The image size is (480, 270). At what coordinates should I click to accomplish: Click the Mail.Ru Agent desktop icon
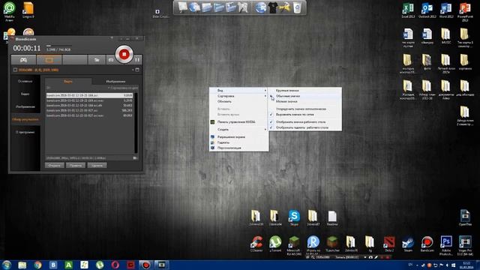(x=10, y=11)
